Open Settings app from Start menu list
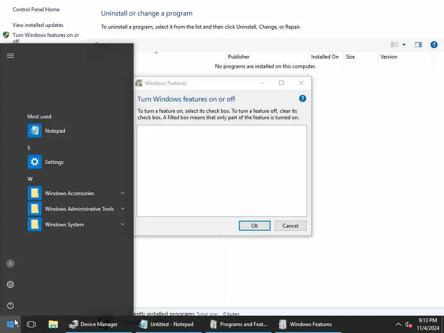444x333 pixels. pyautogui.click(x=76, y=162)
